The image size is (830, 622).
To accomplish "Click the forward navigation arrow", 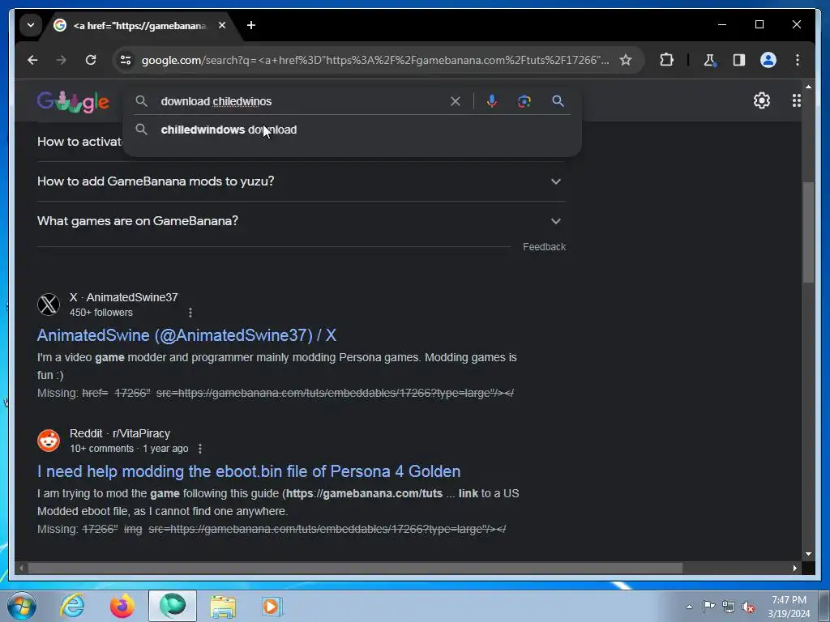I will (x=62, y=60).
